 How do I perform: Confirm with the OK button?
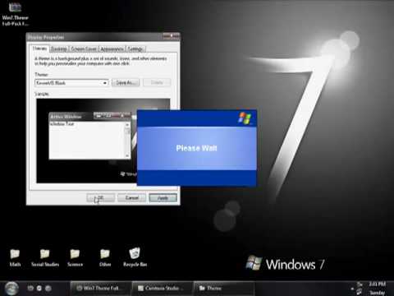click(100, 197)
